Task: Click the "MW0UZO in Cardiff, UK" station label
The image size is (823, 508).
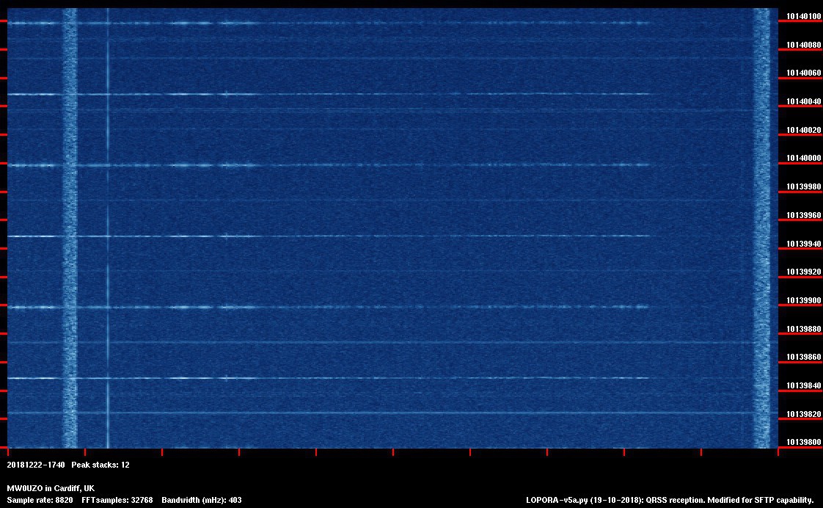Action: tap(51, 488)
